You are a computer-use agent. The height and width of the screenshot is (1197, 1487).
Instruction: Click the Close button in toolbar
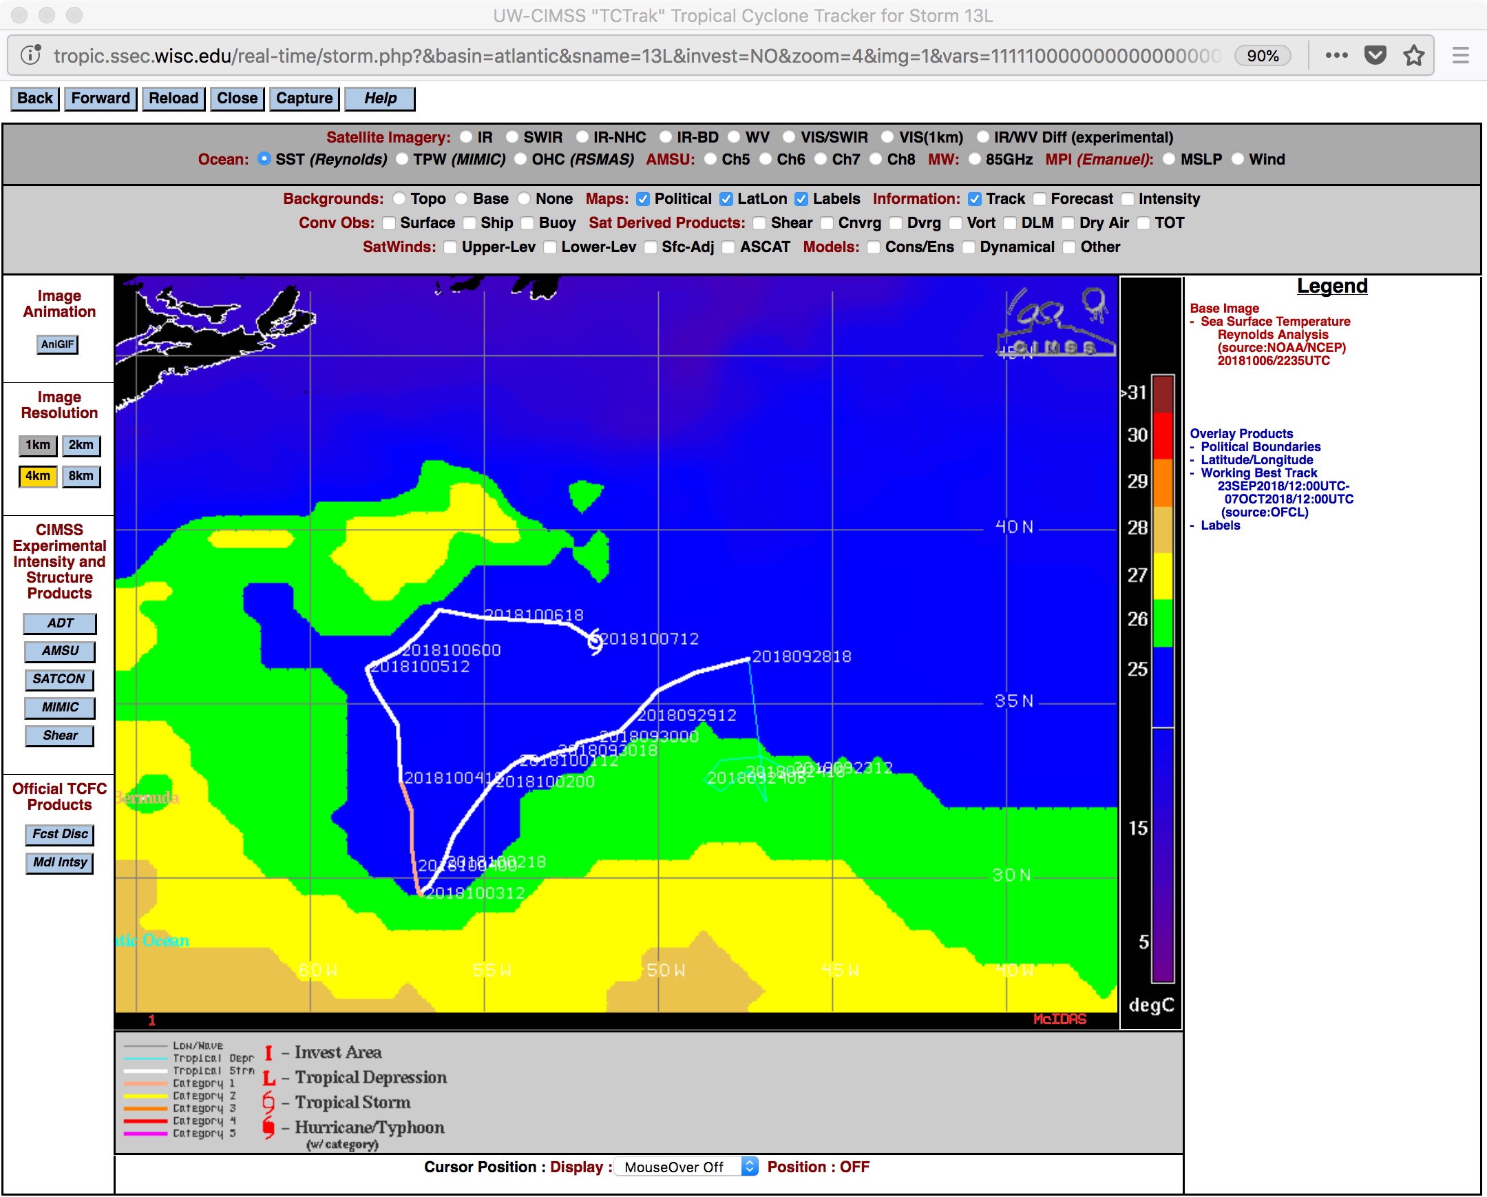238,98
